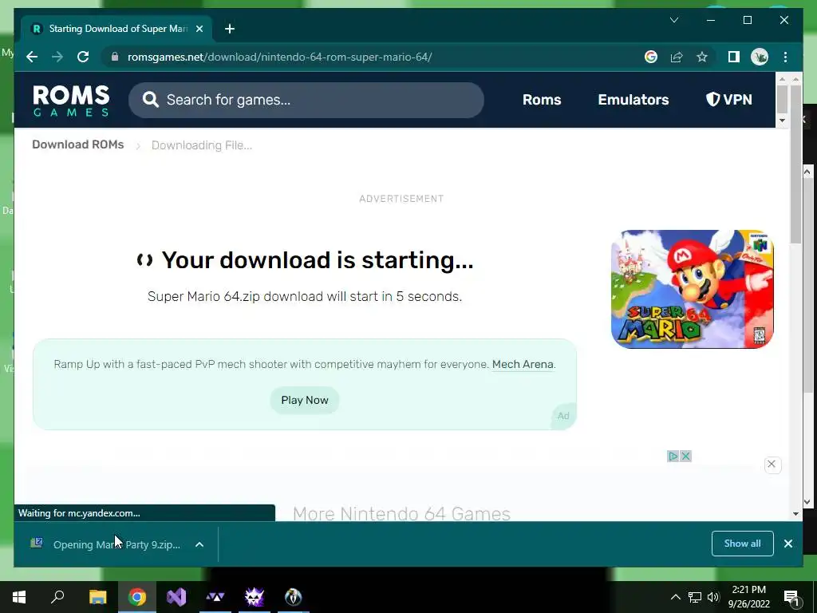Open the VPN menu item
Screen dimensions: 817x613
(729, 100)
